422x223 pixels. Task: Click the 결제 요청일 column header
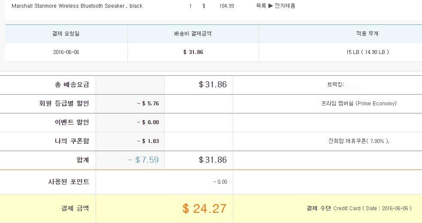[x=66, y=33]
